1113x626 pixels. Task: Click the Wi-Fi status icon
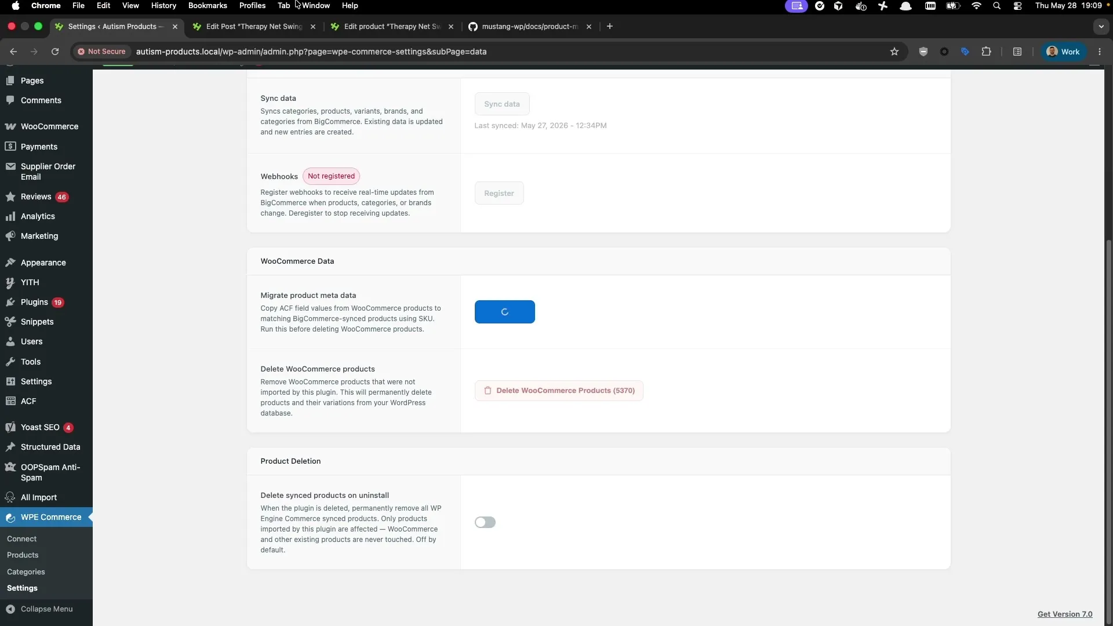(976, 6)
